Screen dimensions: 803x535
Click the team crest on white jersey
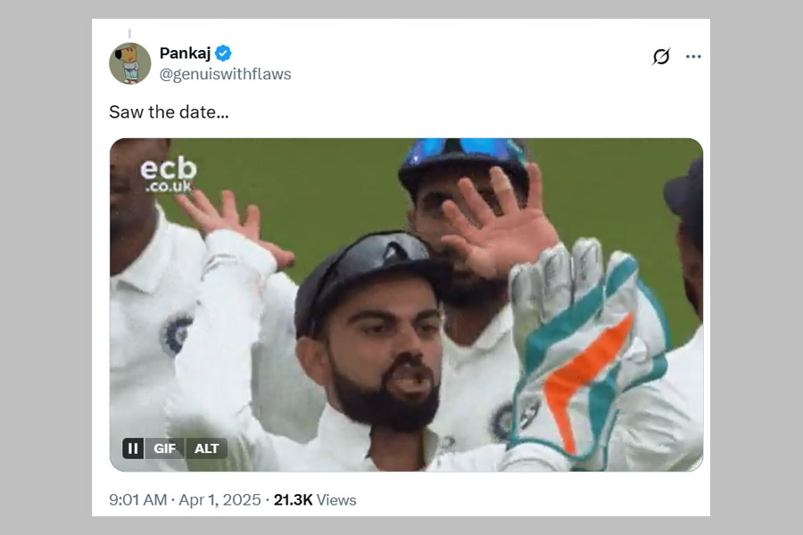pyautogui.click(x=174, y=334)
